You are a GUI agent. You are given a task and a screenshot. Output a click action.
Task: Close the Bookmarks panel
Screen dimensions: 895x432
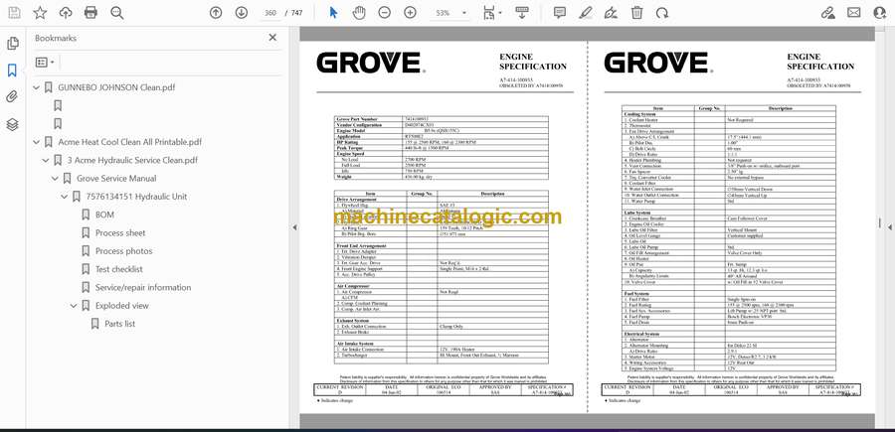272,38
